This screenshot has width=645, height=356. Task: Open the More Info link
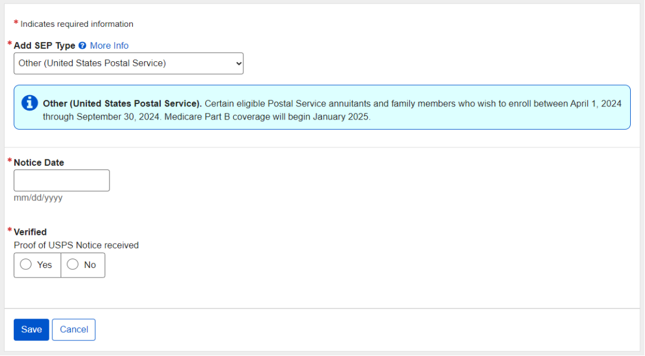coord(109,46)
